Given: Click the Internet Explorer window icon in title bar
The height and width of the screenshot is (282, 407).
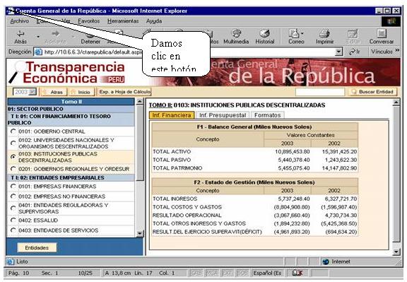Looking at the screenshot, I should click(x=11, y=11).
